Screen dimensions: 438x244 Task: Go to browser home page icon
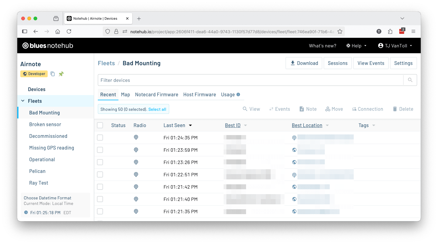pos(58,31)
